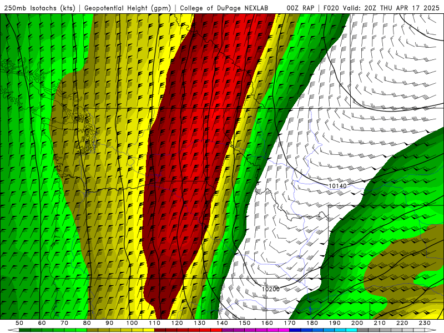The height and width of the screenshot is (333, 444).
Task: Click the 120 value on the color scale
Action: point(177,323)
